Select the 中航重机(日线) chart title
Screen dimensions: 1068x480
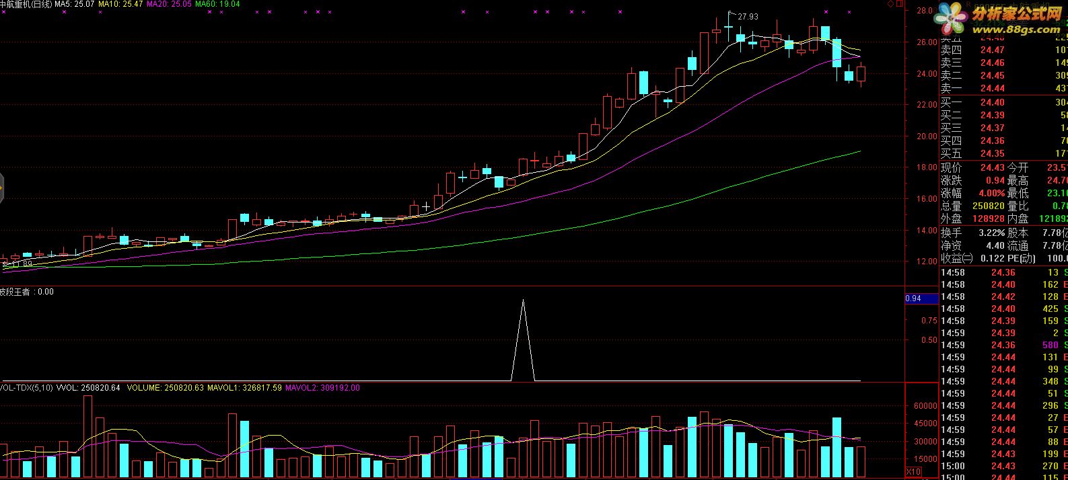tap(26, 4)
